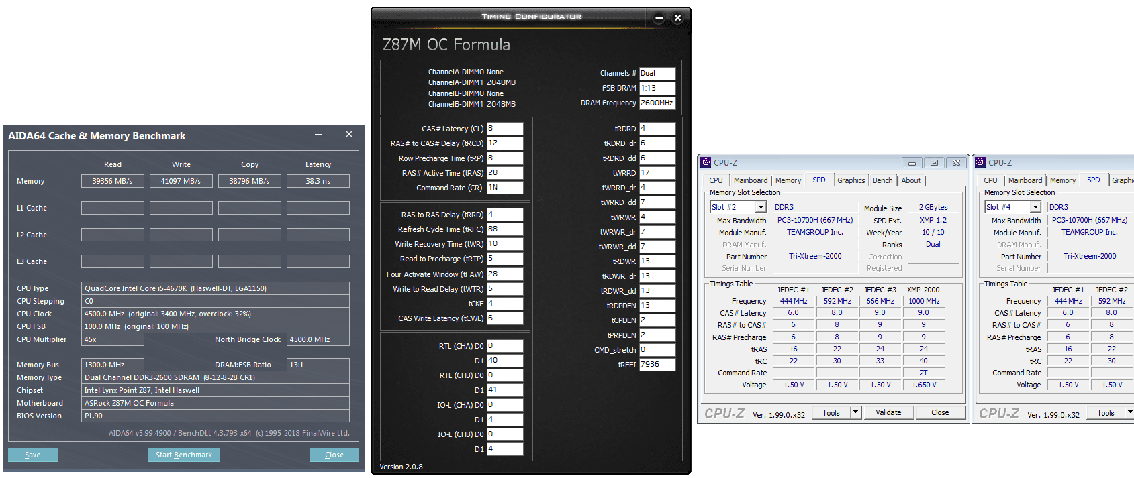
Task: Click CPU Multiplier value 45x
Action: tap(113, 339)
